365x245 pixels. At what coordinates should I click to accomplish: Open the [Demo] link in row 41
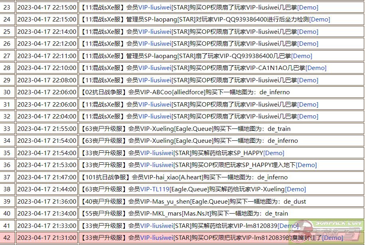(x=288, y=226)
